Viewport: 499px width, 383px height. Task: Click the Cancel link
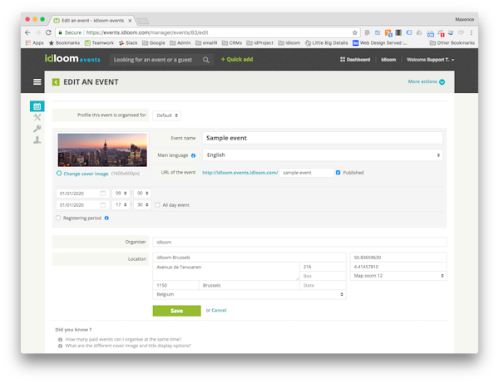click(219, 310)
